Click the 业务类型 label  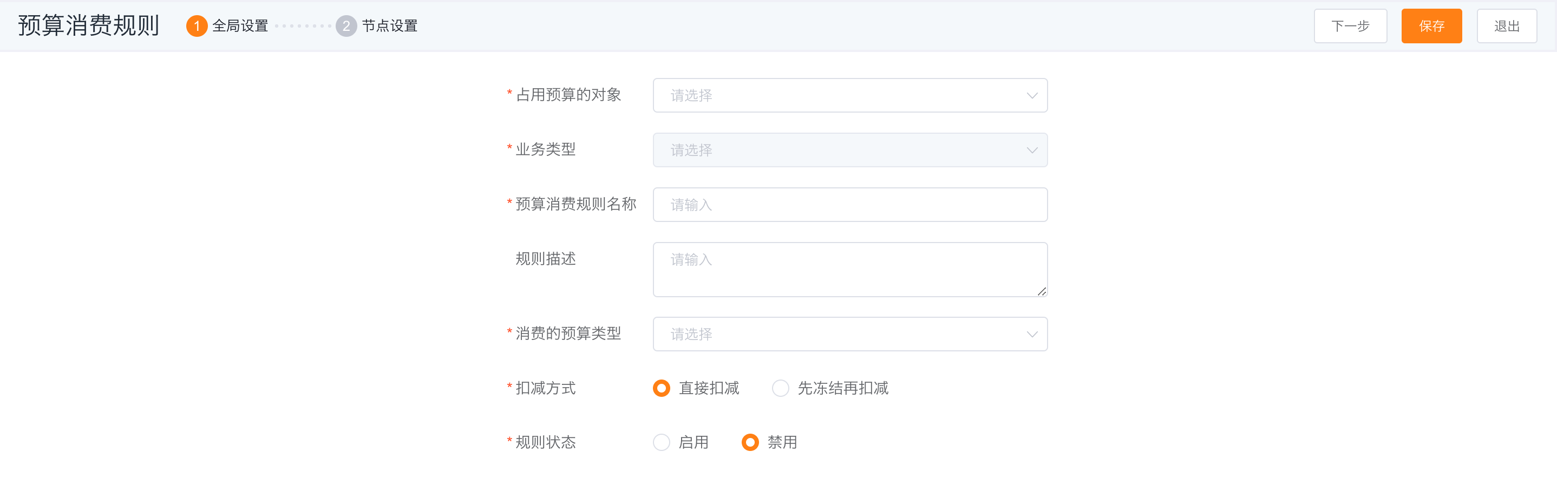click(545, 149)
